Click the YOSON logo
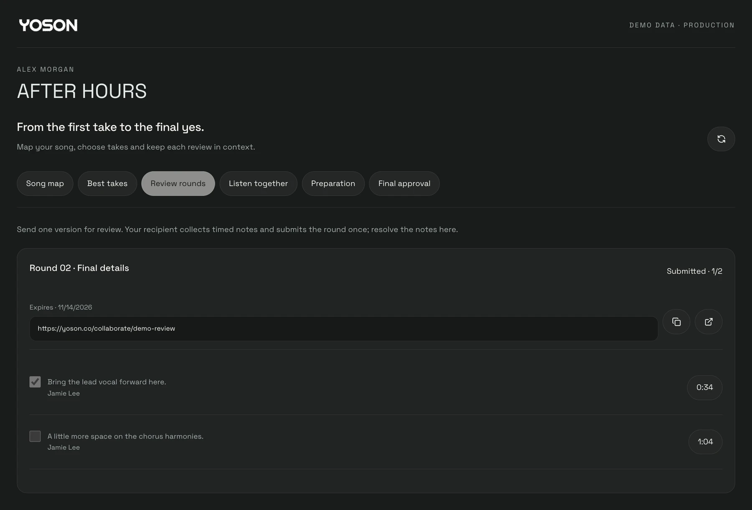Screen dimensions: 752x510 [48, 25]
